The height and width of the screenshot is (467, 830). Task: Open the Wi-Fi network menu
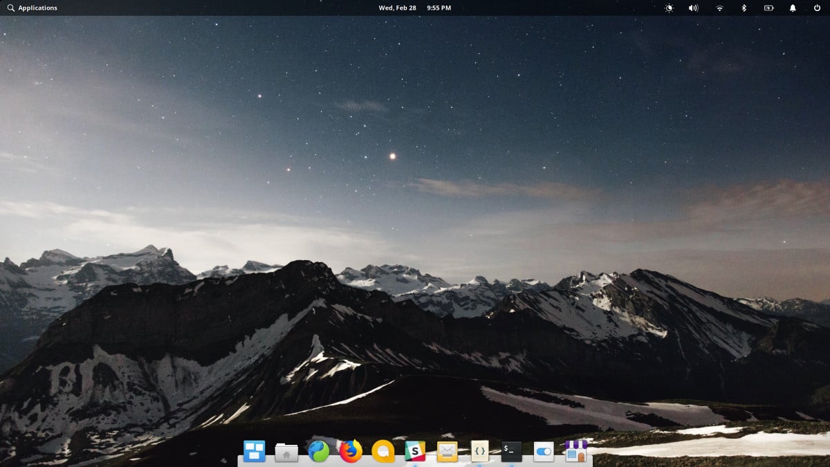[718, 8]
